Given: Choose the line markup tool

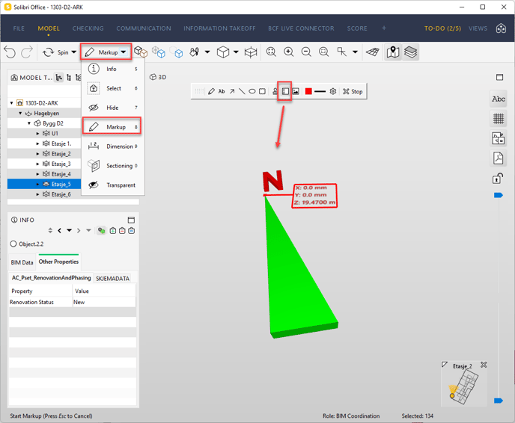Looking at the screenshot, I should [242, 91].
